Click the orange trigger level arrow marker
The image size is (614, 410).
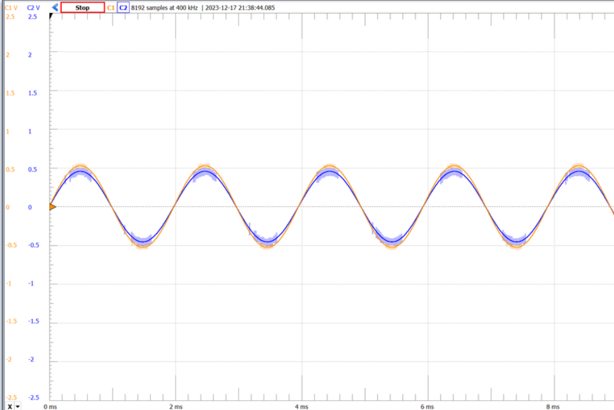click(x=52, y=207)
